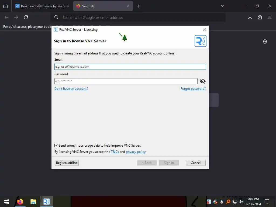276x207 pixels.
Task: Open network status tray icon
Action: [235, 202]
